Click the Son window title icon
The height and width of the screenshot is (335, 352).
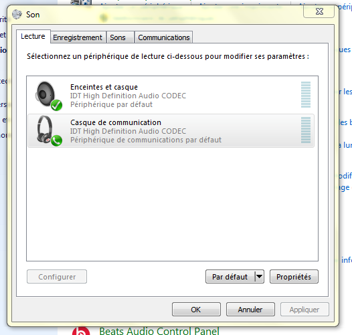point(17,15)
